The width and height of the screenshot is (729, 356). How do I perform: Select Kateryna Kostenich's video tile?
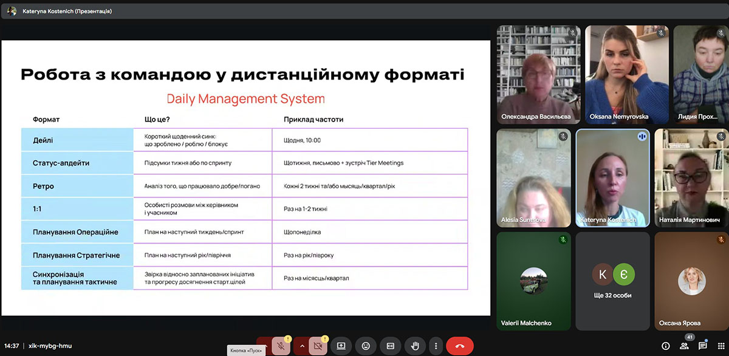pos(612,177)
